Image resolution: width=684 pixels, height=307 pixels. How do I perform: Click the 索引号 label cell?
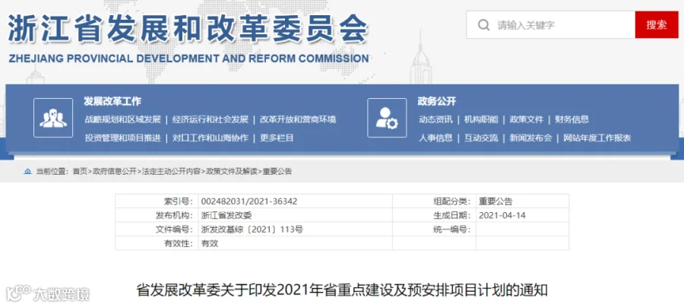(x=157, y=201)
